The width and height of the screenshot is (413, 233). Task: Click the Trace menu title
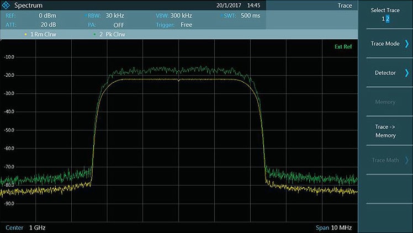tap(345, 6)
